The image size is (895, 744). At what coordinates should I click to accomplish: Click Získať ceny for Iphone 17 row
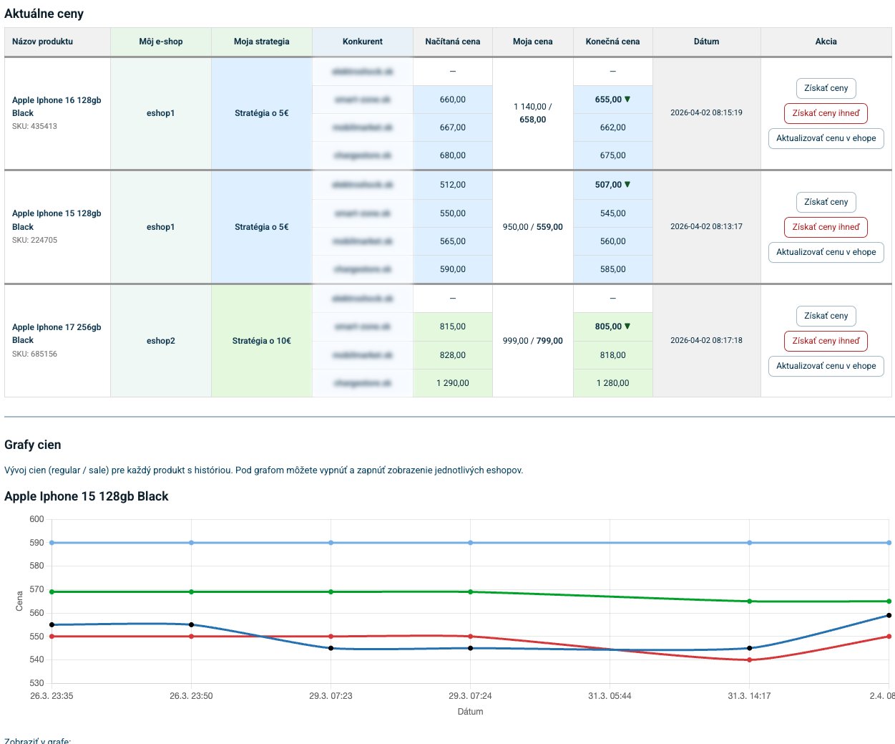pyautogui.click(x=826, y=316)
